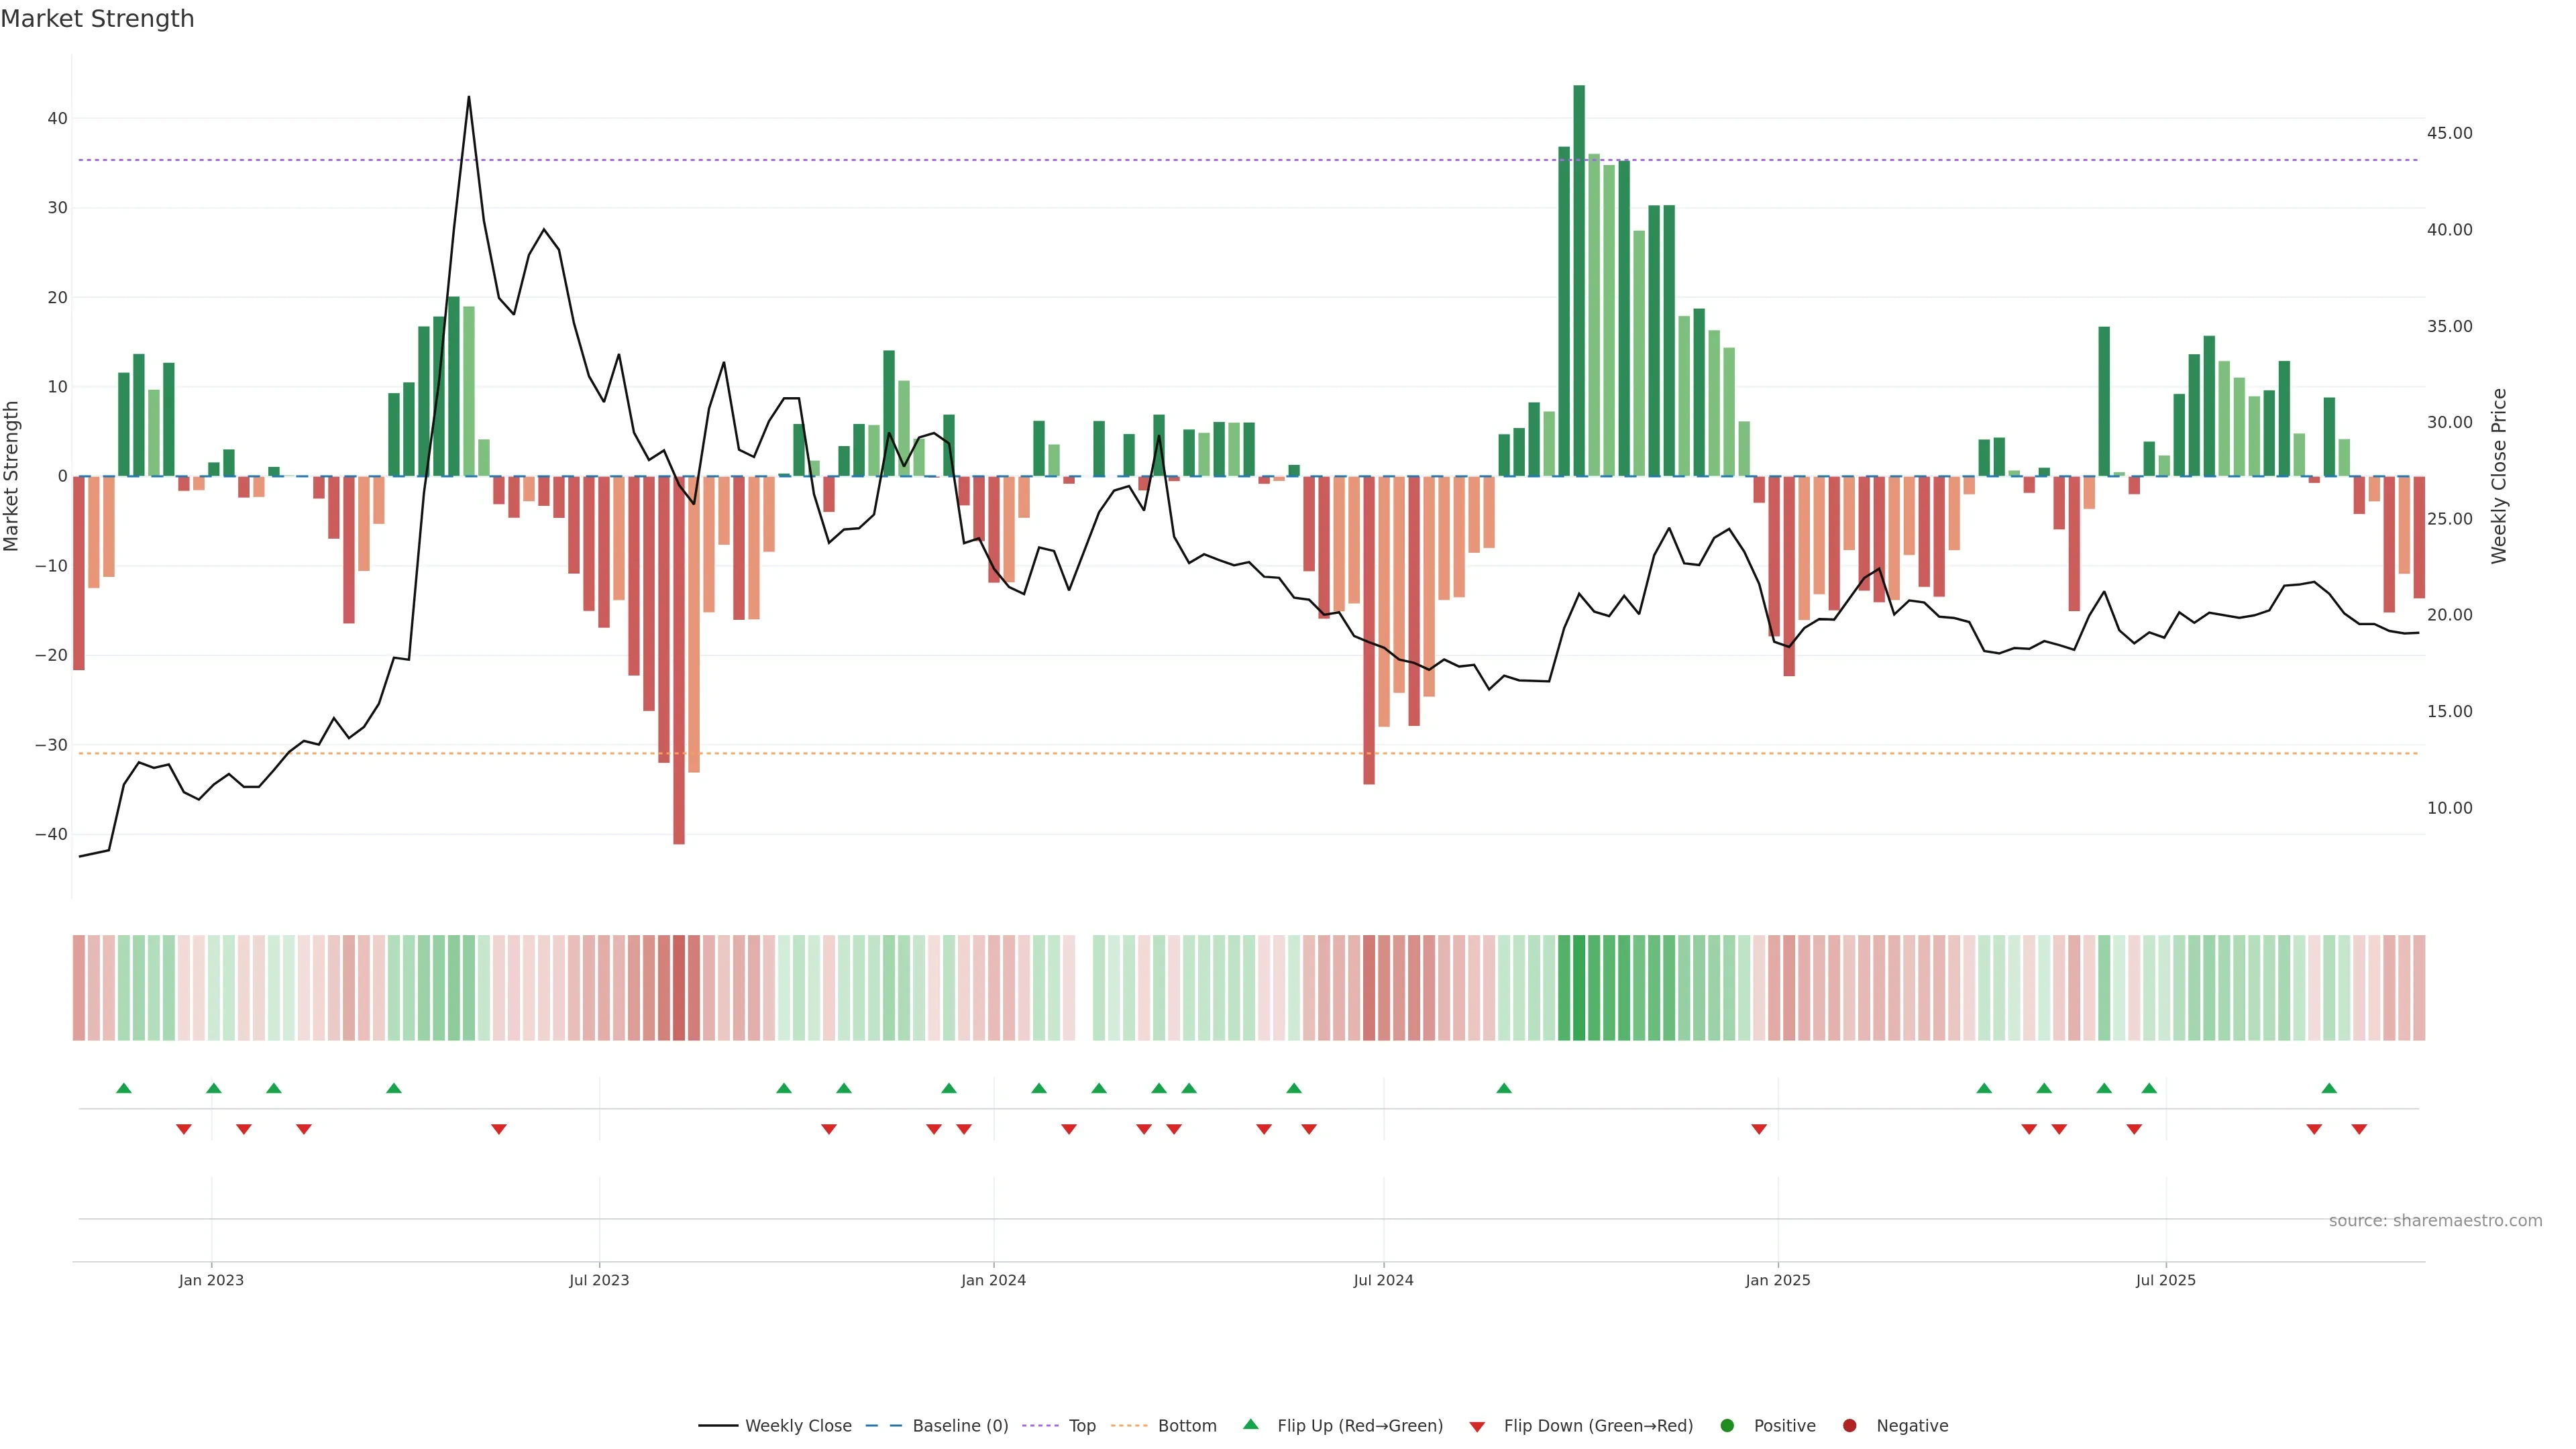Click the source: sharemaestro.com text
This screenshot has height=1449, width=2576.
[x=2435, y=1221]
